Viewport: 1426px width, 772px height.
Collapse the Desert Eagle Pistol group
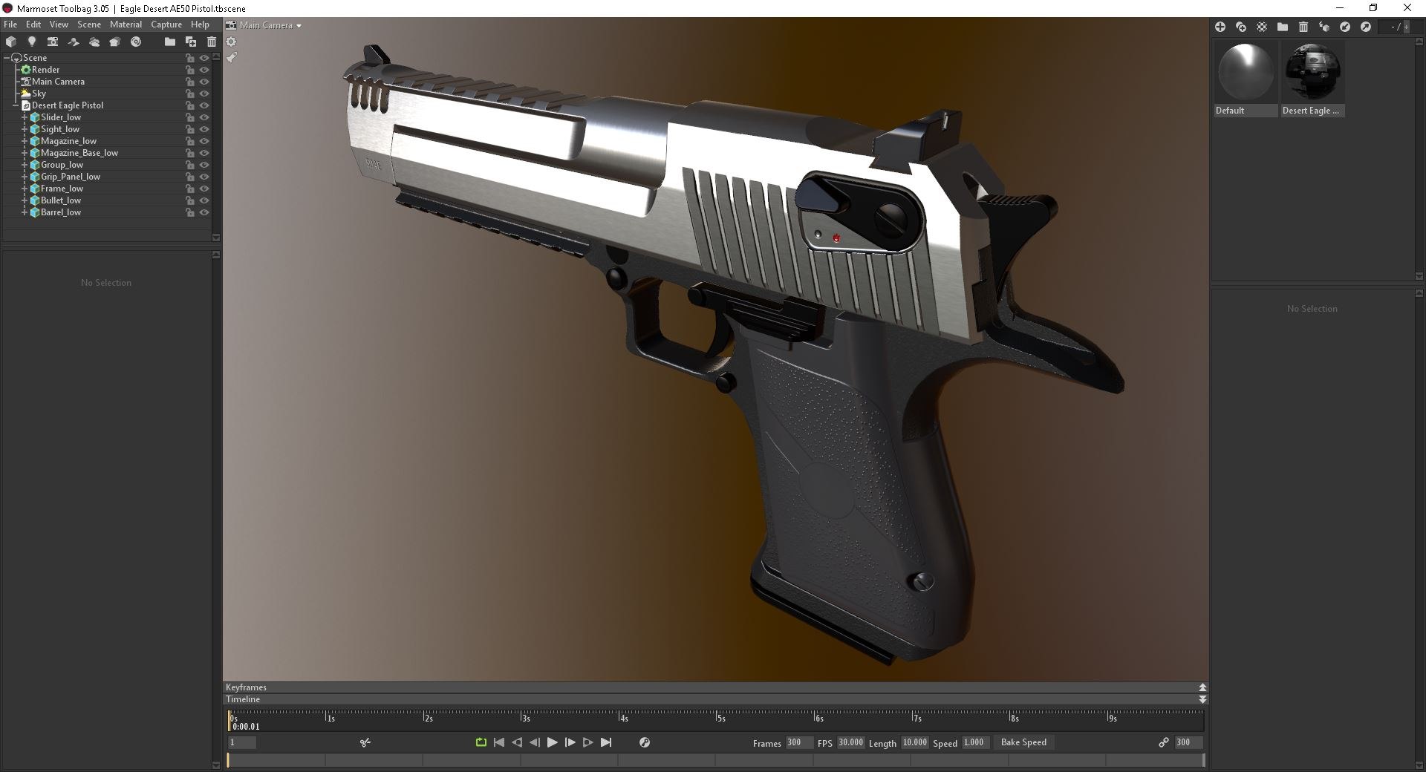tap(16, 105)
